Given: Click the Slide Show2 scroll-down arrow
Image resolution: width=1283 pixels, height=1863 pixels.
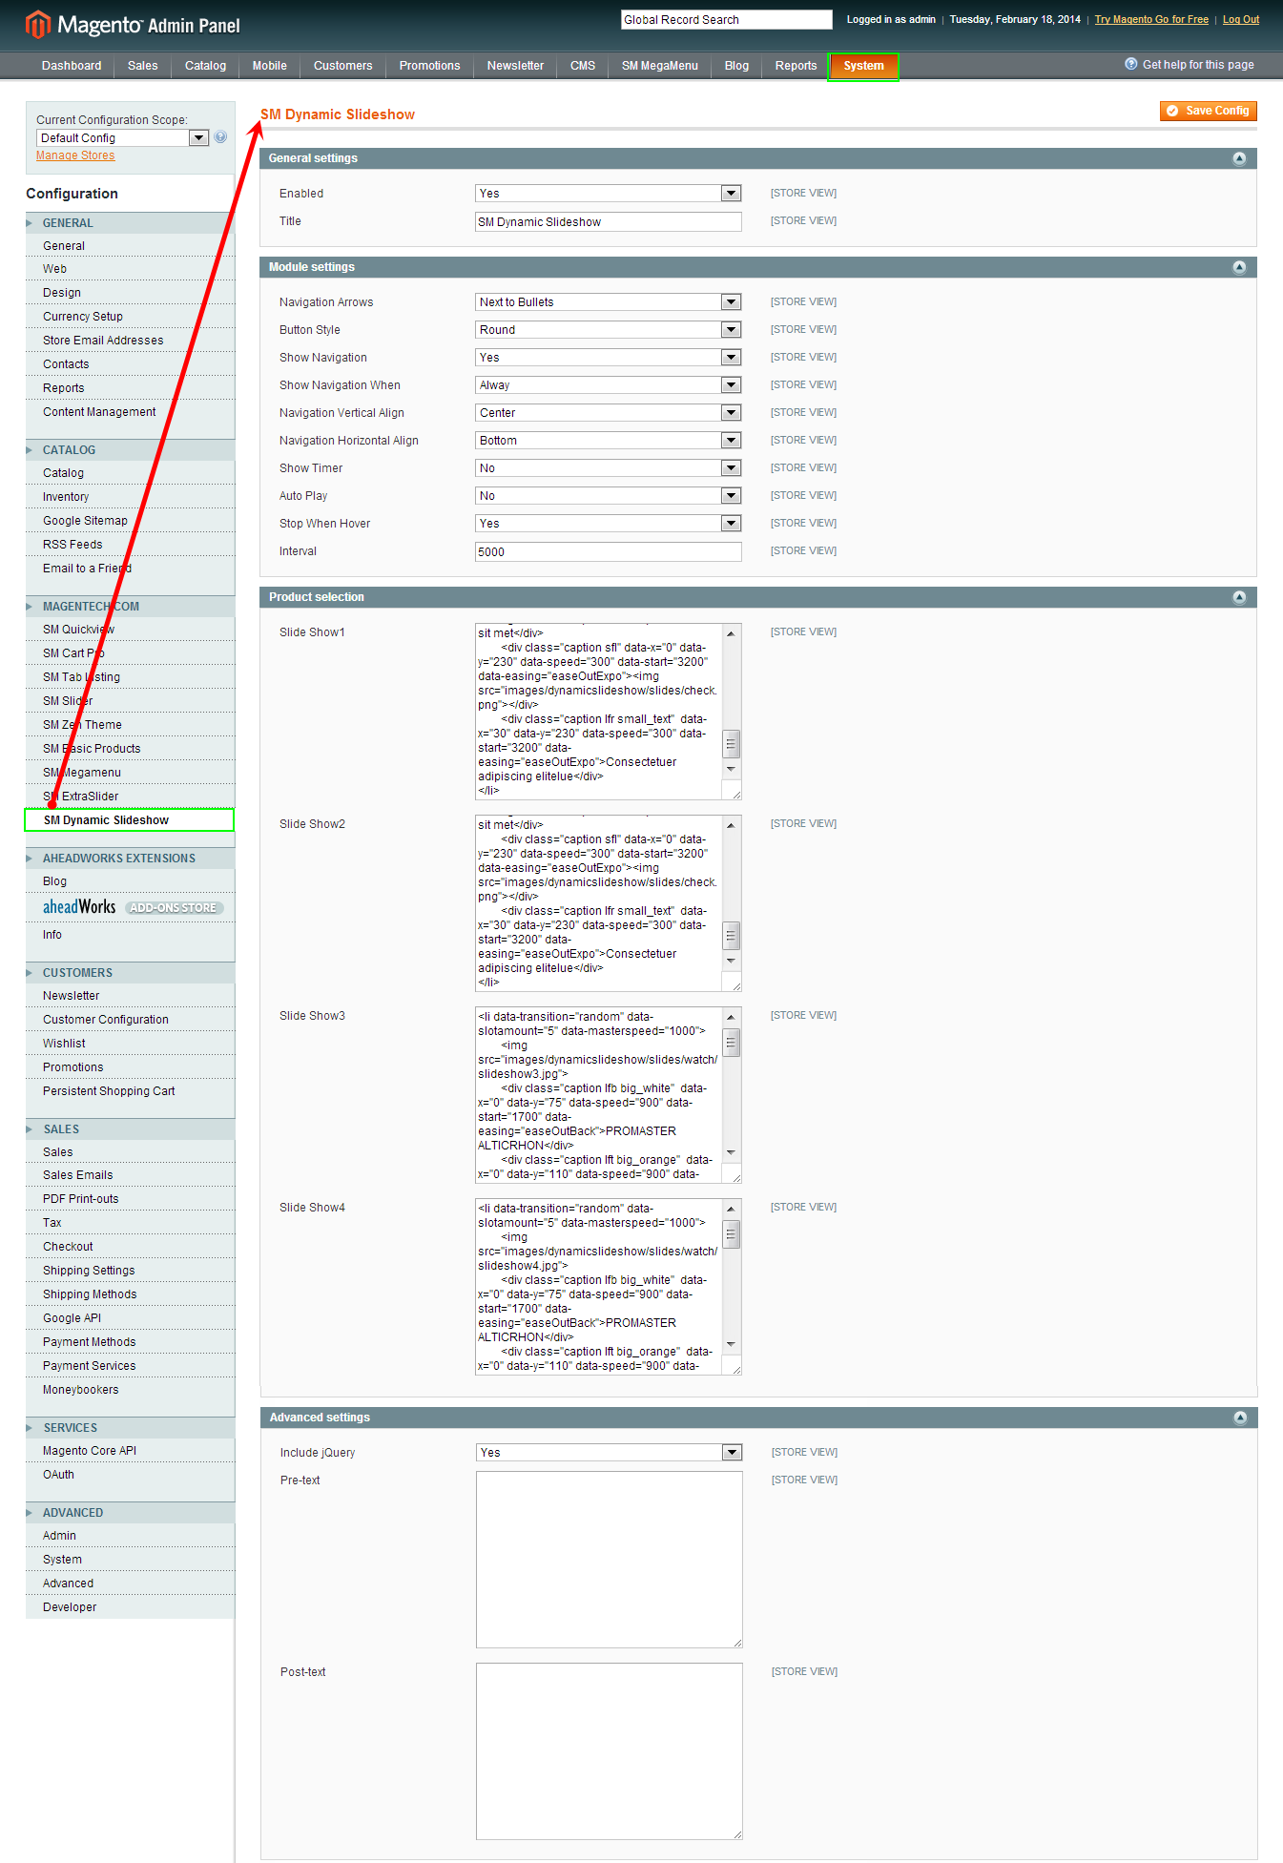Looking at the screenshot, I should point(731,961).
